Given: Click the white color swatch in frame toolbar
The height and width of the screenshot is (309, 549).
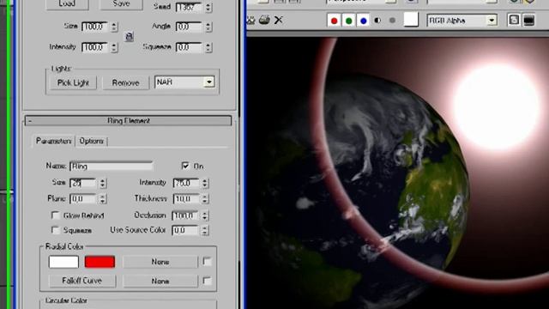Looking at the screenshot, I should pos(411,19).
